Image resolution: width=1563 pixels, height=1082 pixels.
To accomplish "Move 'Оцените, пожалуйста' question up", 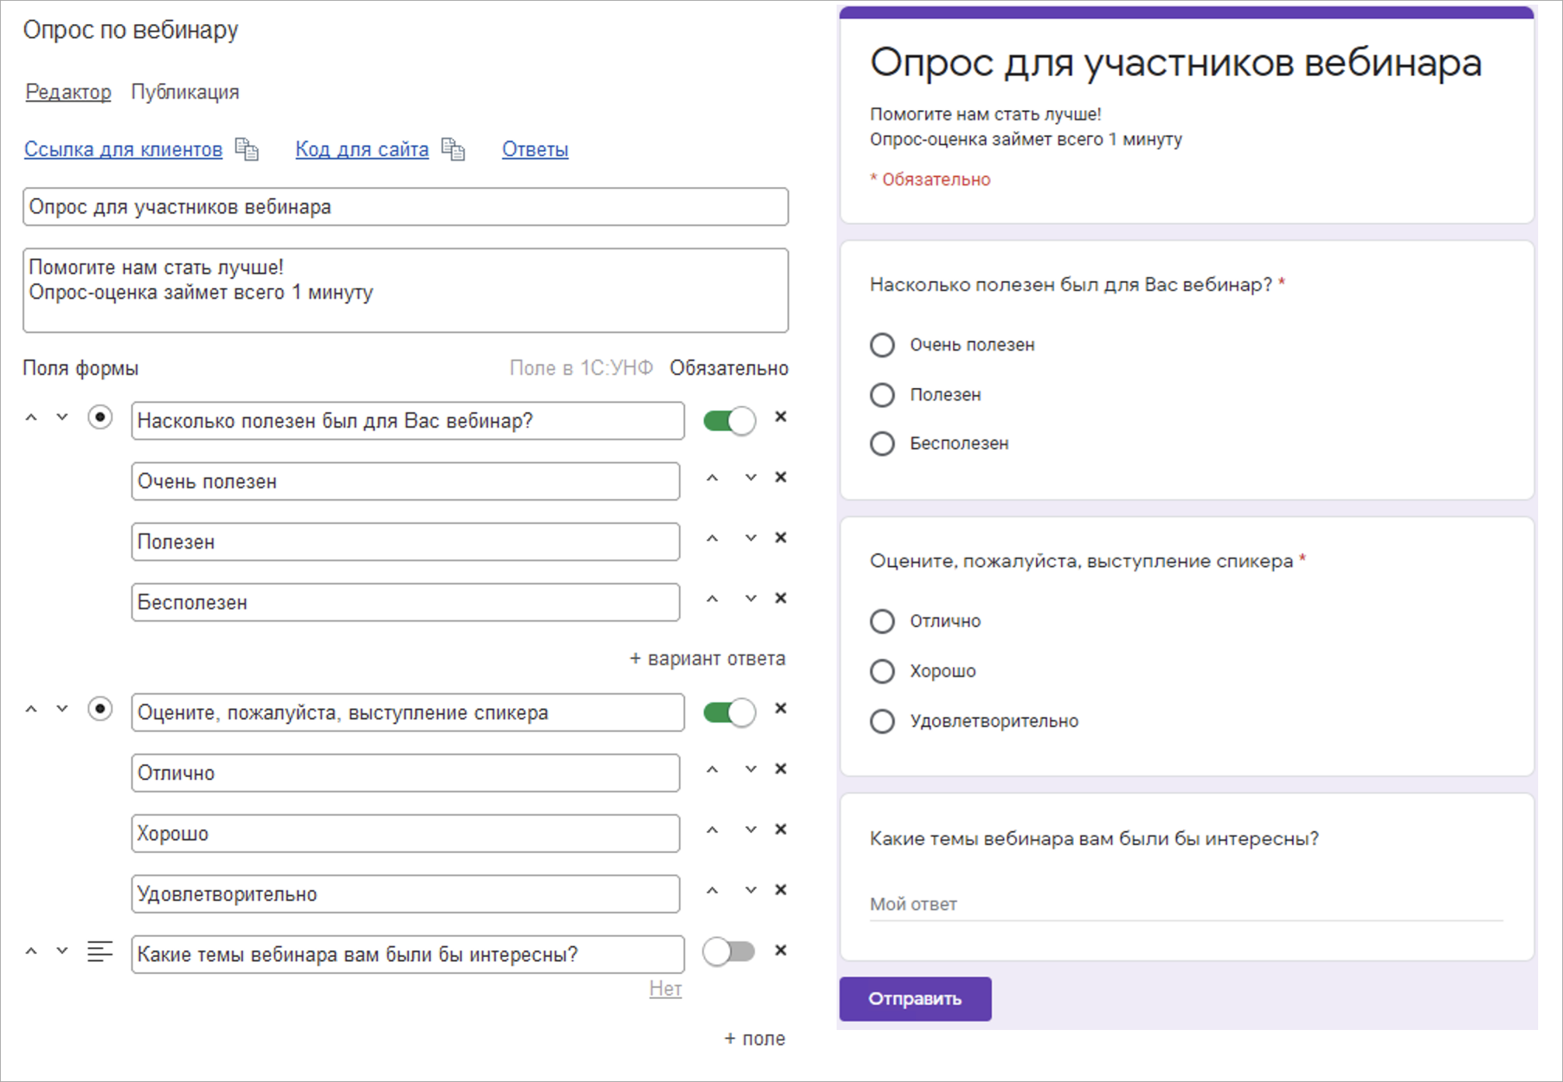I will pos(31,709).
